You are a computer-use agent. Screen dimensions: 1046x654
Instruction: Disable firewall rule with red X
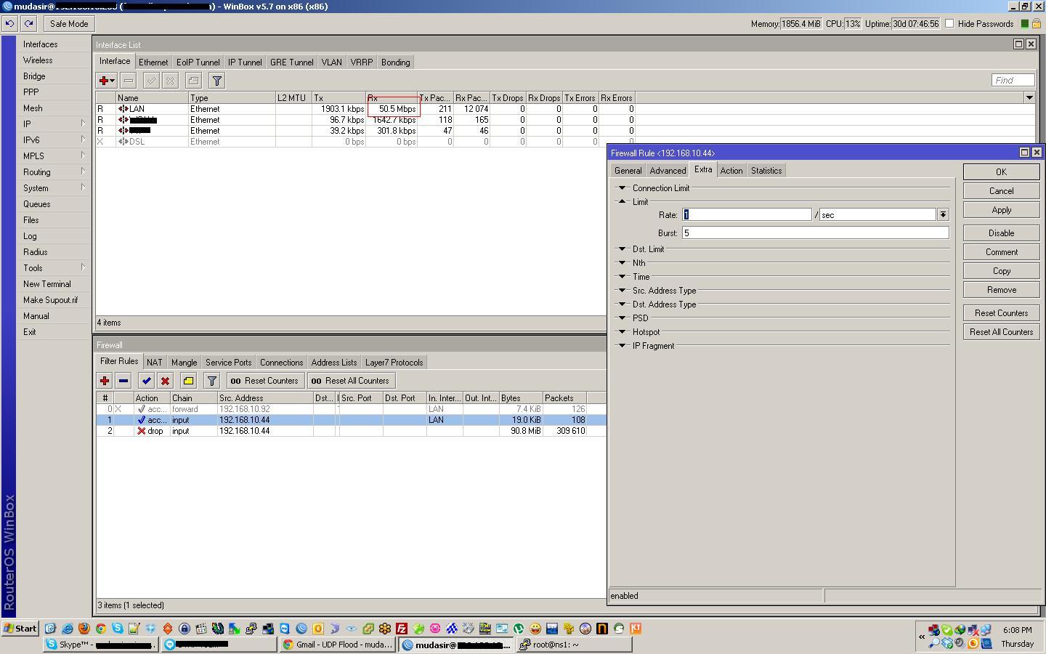point(165,381)
